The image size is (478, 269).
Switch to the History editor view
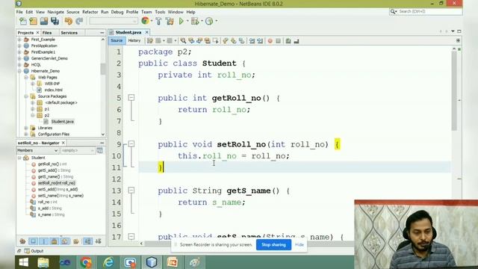pyautogui.click(x=134, y=40)
